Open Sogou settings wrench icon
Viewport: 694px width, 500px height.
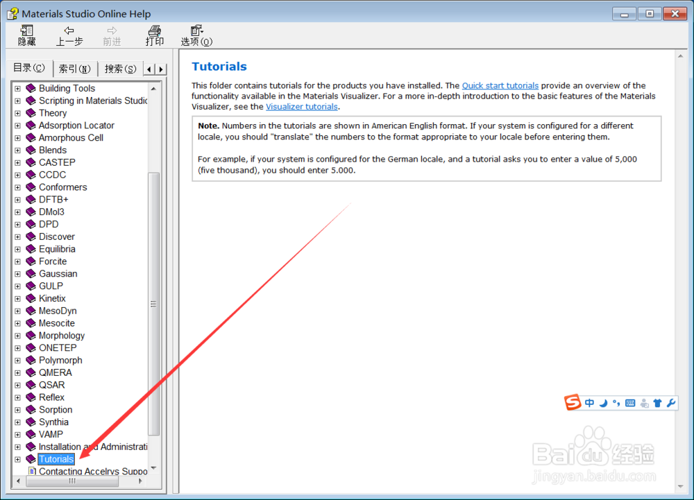pos(671,403)
